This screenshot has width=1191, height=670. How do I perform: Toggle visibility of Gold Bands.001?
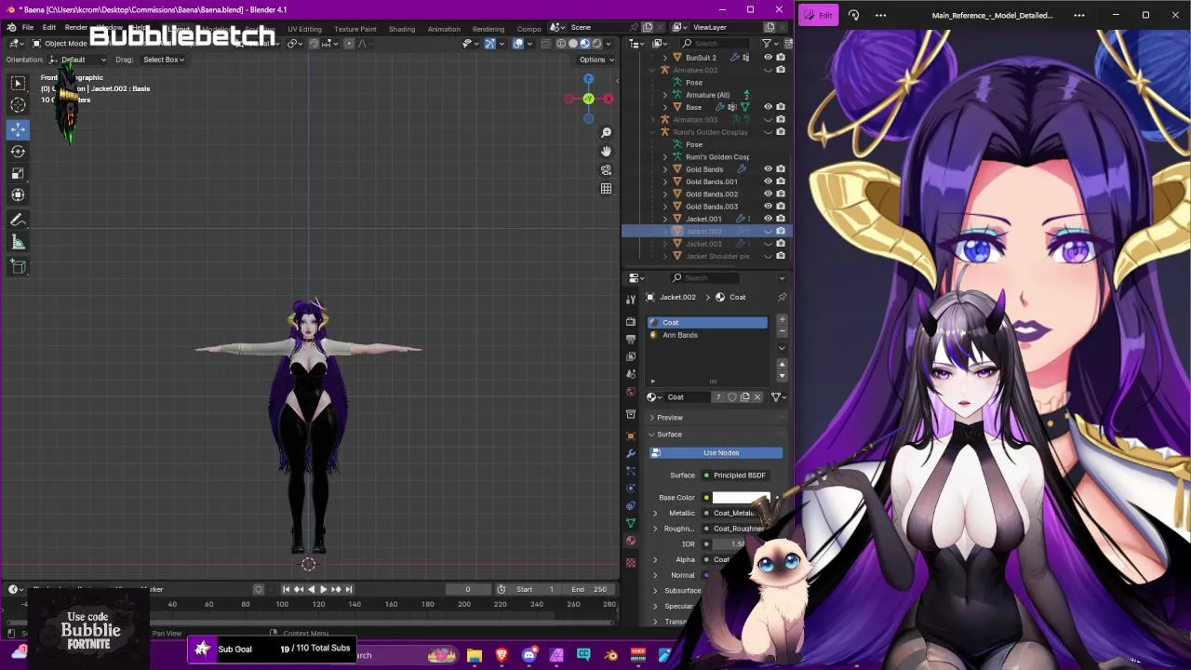click(x=768, y=181)
